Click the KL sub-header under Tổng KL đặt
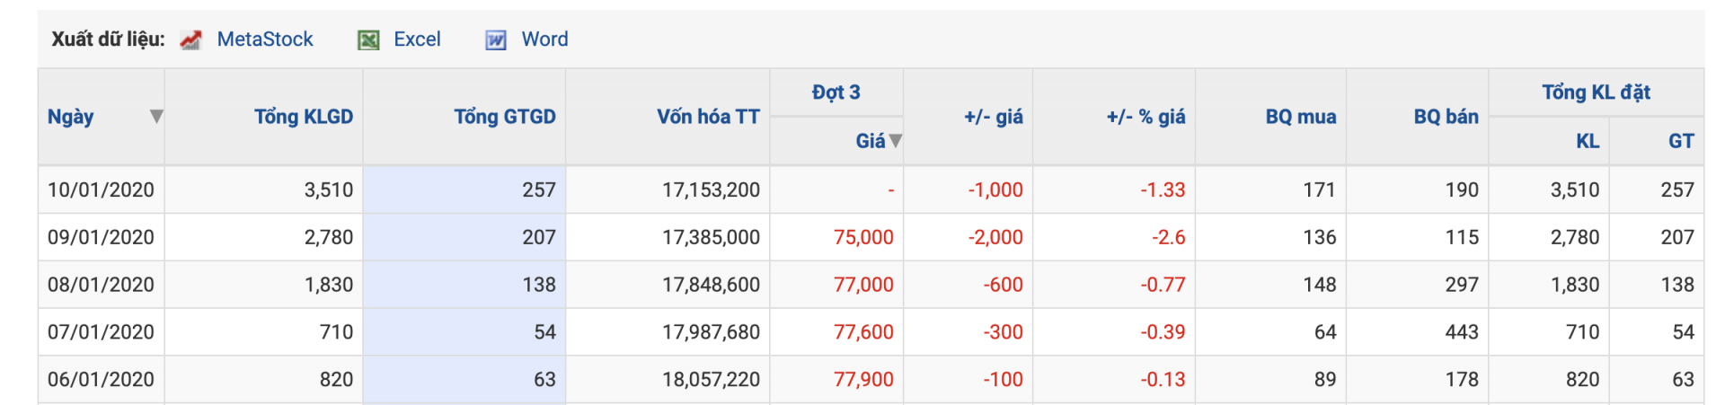The image size is (1725, 405). (x=1588, y=141)
